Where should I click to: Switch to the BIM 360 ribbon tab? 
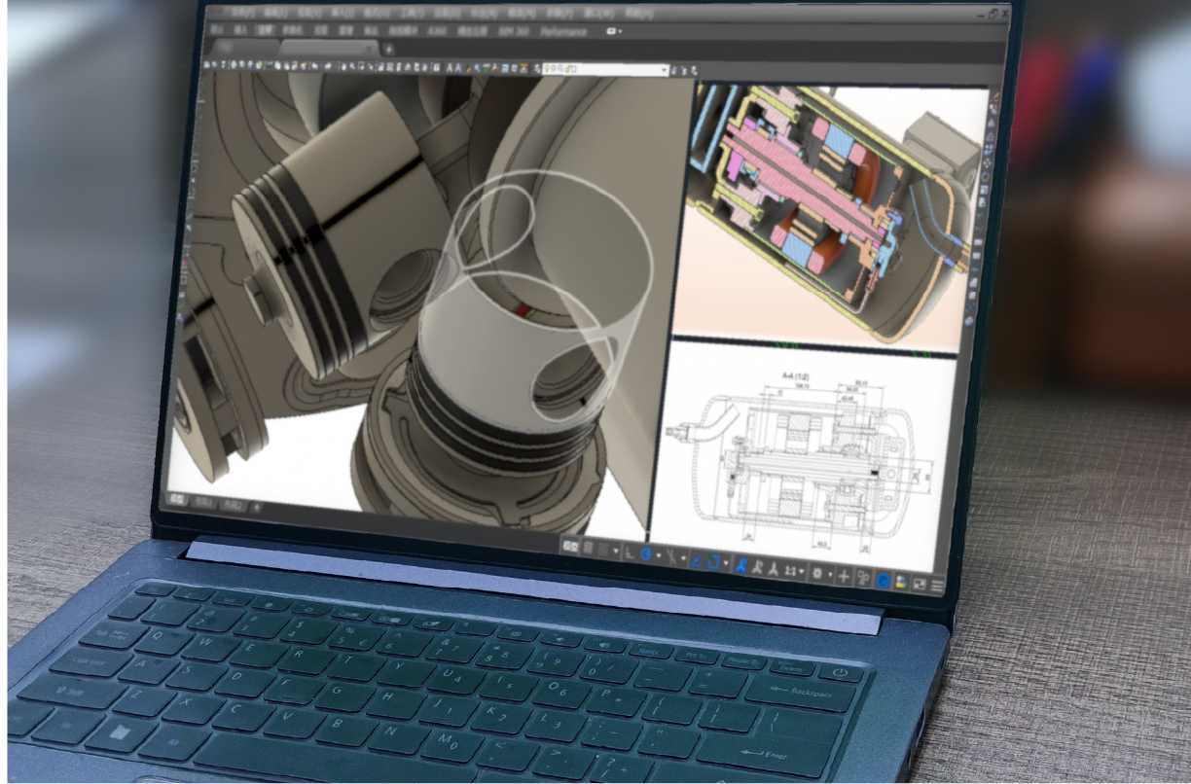(x=514, y=31)
